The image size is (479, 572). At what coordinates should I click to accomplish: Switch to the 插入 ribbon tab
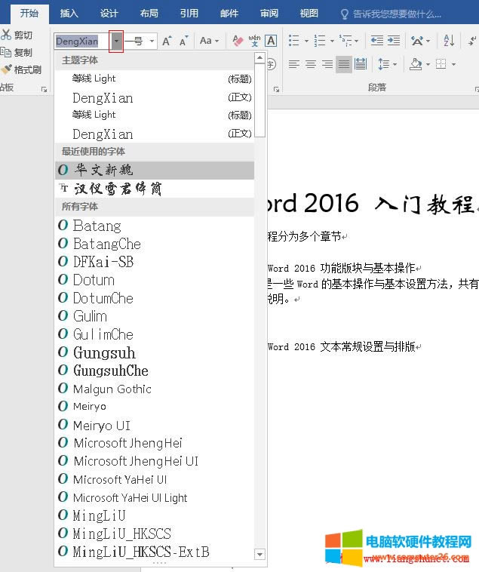(x=69, y=14)
